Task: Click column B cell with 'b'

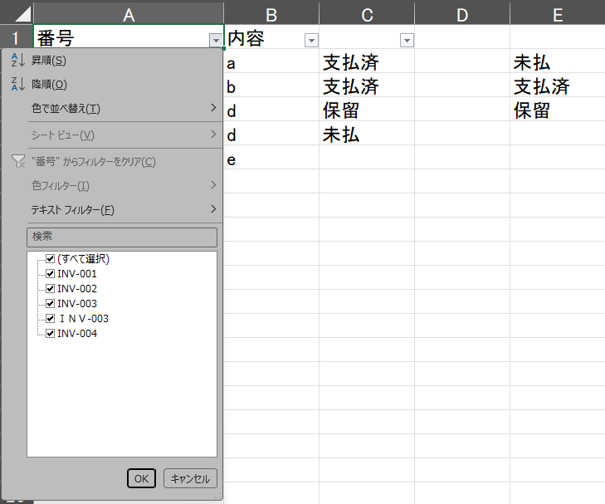Action: click(271, 85)
